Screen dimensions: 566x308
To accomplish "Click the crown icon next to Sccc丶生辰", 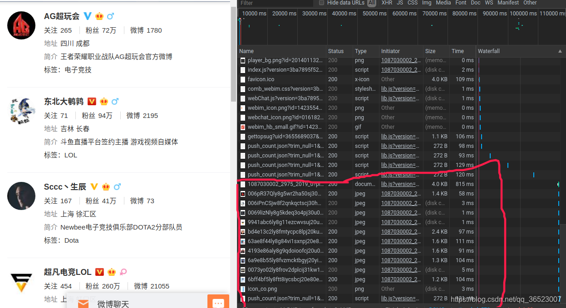I will [106, 186].
